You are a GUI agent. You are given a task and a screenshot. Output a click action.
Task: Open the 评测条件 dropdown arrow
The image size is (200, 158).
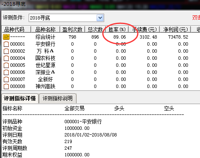[x=100, y=18]
